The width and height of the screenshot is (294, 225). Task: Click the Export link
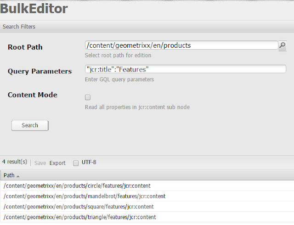tap(57, 163)
